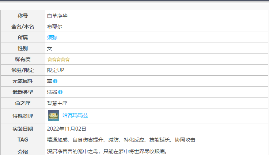Click the 常驻/限定 header cell

tap(23, 70)
